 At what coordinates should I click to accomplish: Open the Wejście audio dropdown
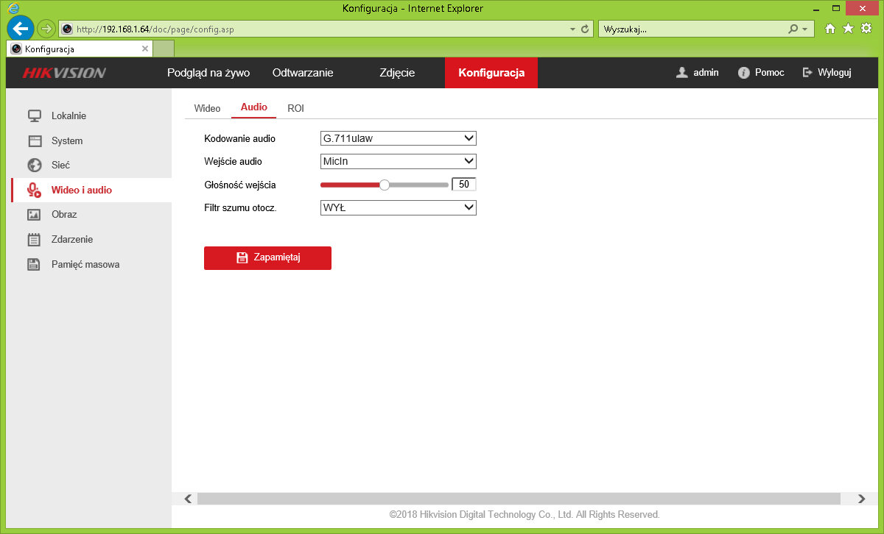tap(399, 162)
